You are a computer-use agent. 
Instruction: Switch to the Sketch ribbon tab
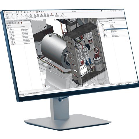click(x=12, y=21)
